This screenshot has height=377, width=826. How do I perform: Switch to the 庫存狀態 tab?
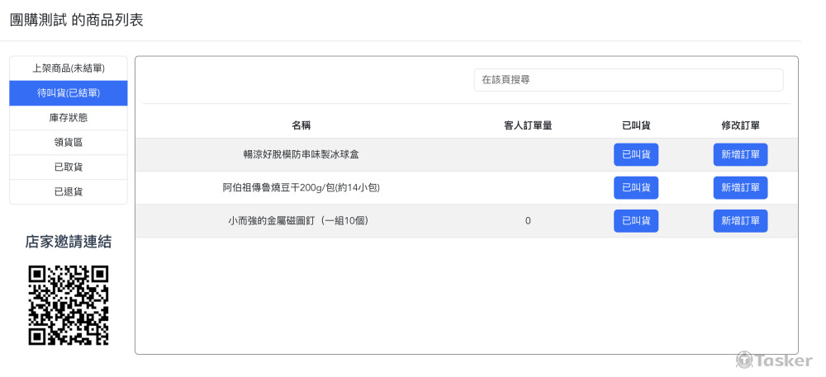tap(69, 118)
